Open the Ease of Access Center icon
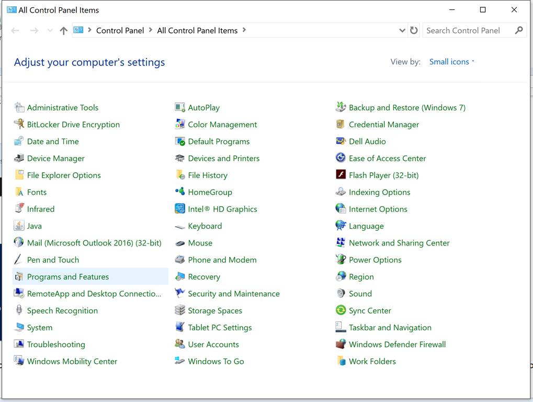This screenshot has height=402, width=533. tap(341, 158)
